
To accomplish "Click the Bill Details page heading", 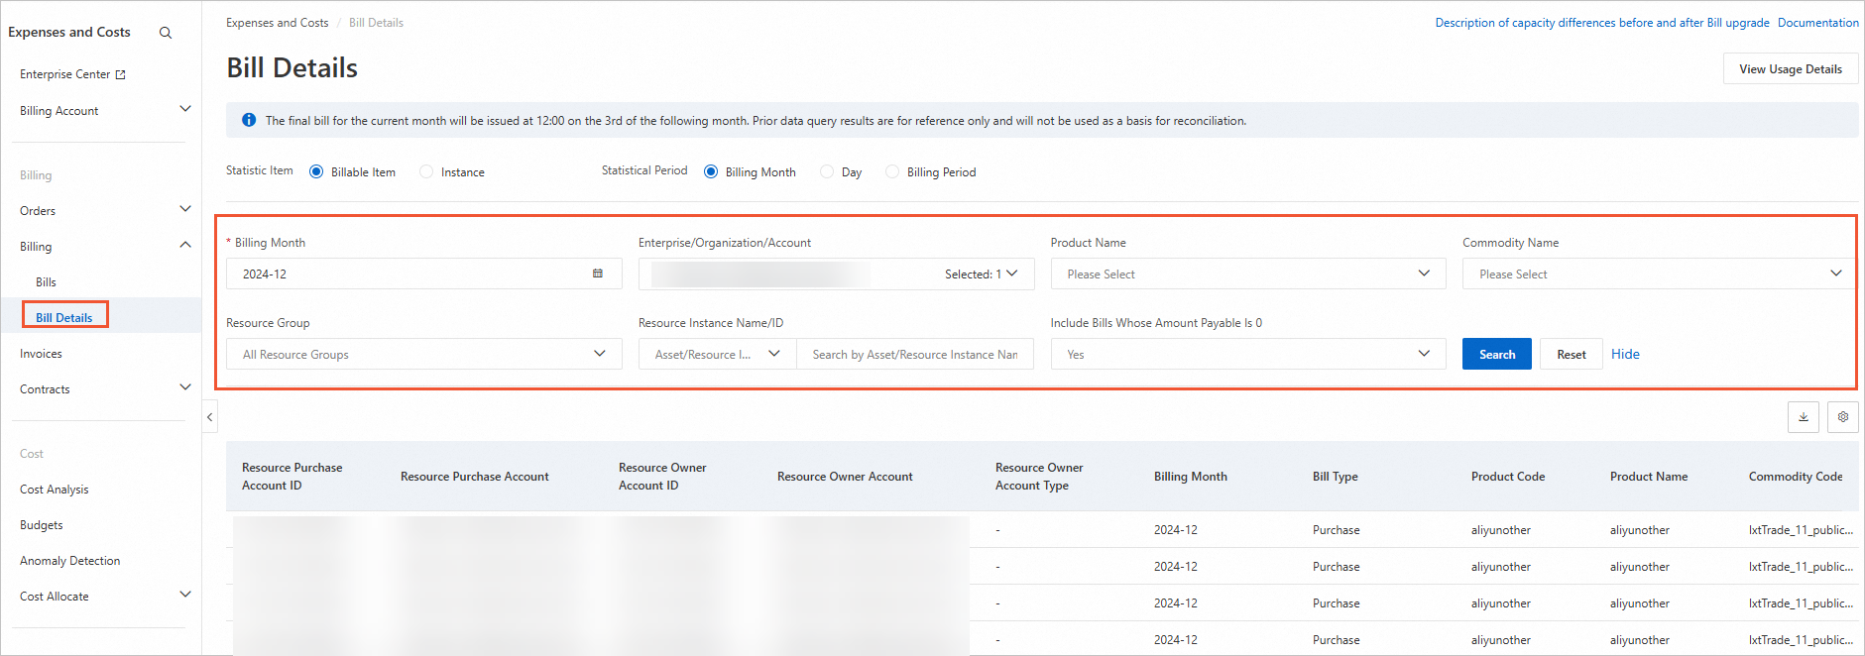I will click(292, 67).
